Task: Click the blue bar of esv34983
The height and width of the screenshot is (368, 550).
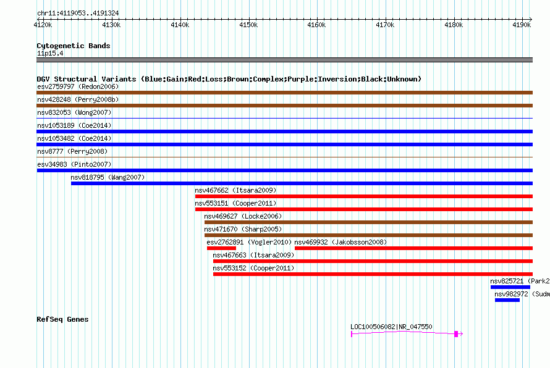Action: [x=284, y=170]
